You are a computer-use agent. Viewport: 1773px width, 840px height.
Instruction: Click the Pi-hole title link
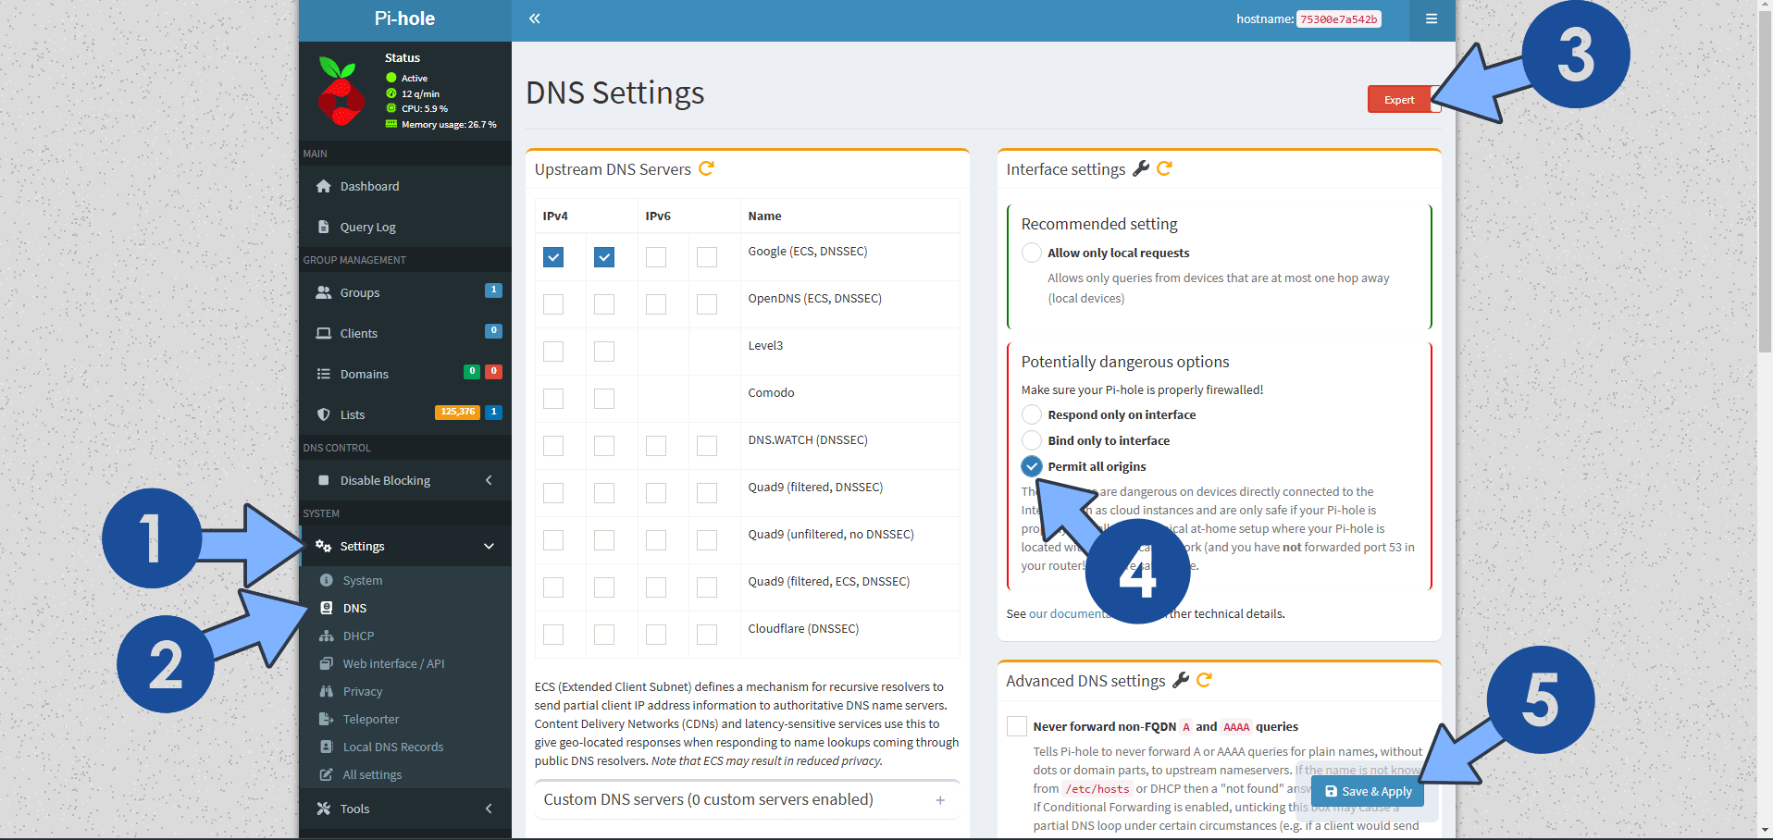point(404,19)
